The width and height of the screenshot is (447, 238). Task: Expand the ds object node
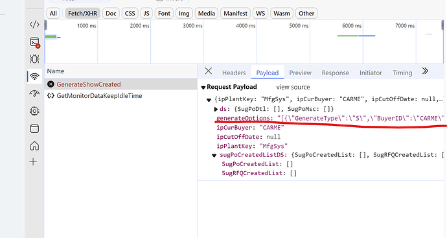[x=216, y=109]
